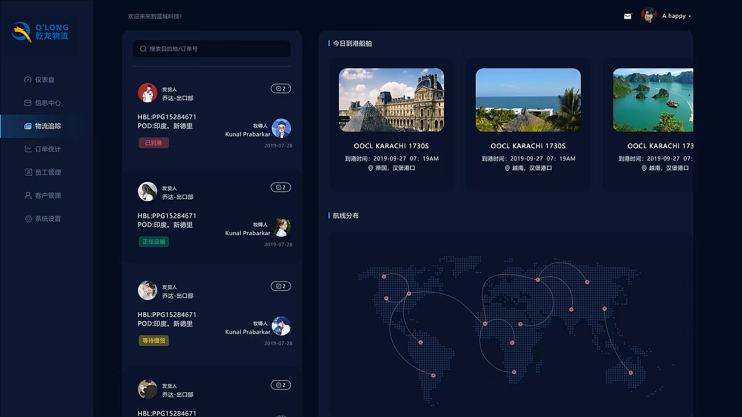This screenshot has height=417, width=742.
Task: Click the 信息中心 envelope sidebar icon
Action: (28, 103)
